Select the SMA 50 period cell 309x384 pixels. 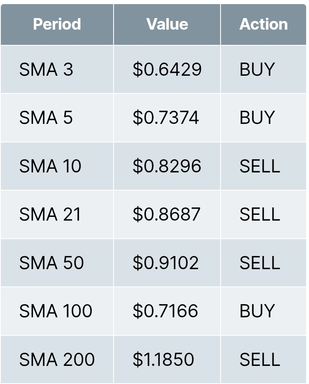pos(51,263)
